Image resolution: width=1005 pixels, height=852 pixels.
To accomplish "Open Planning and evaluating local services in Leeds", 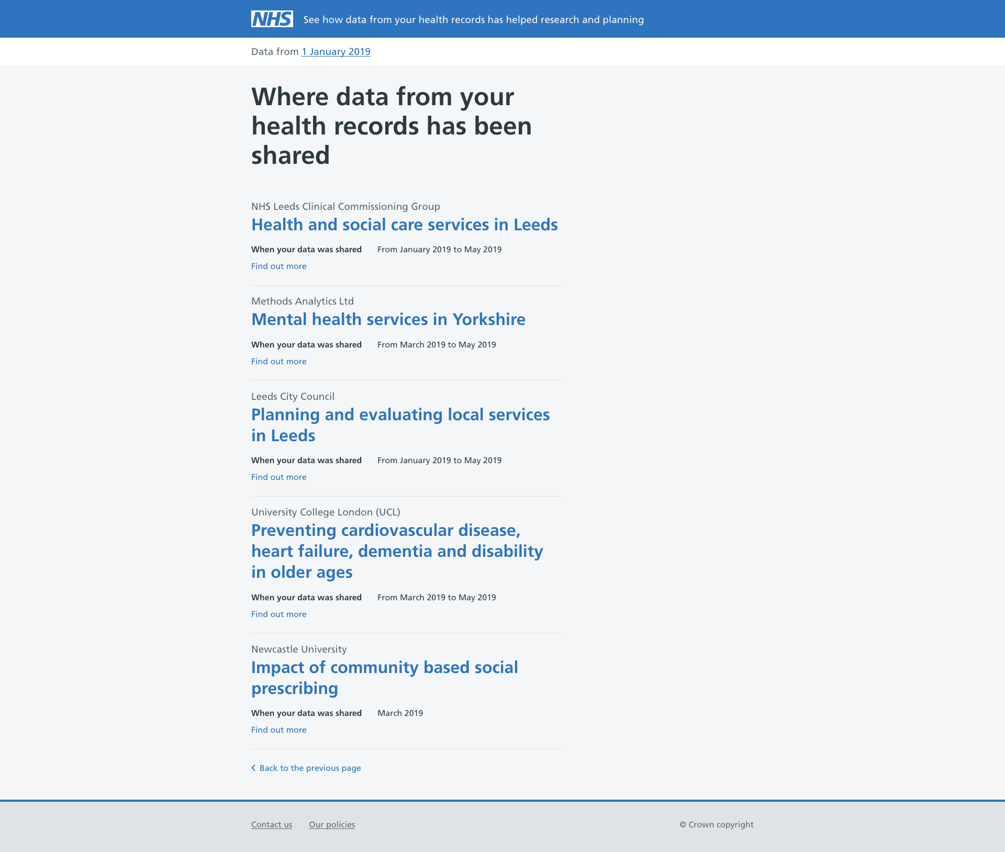I will pos(400,424).
